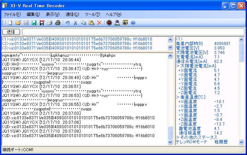Viewport: 247px width, 155px height.
Task: Click the log pane scrollbar thumb
Action: pos(170,132)
